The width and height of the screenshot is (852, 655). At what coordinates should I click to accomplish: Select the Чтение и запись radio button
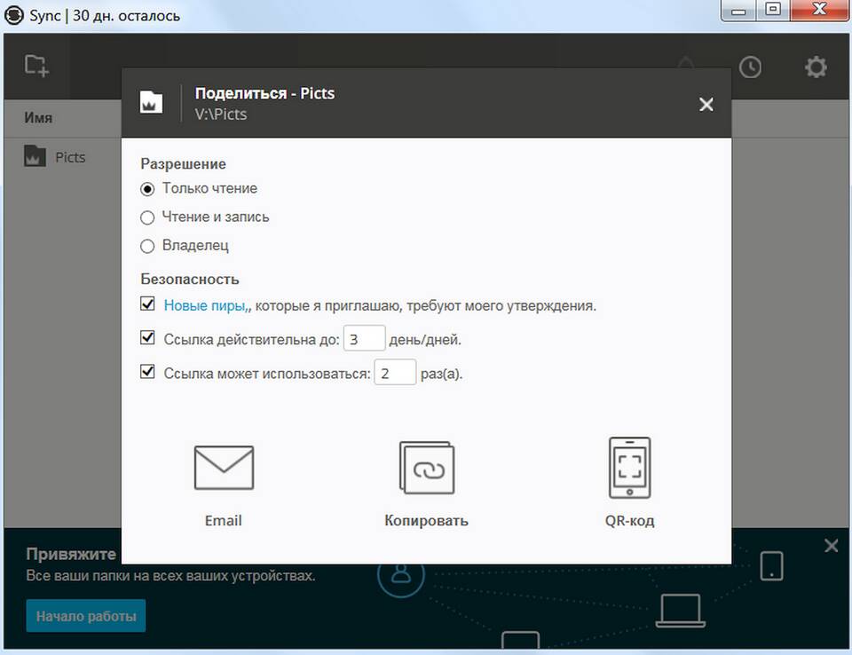click(147, 217)
